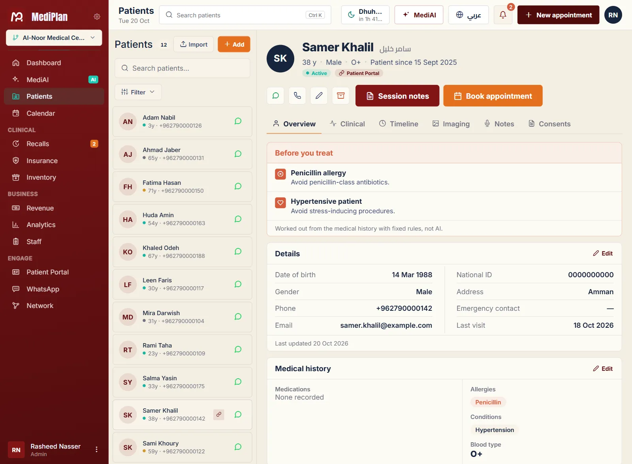The height and width of the screenshot is (464, 632).
Task: Open chat for Khaled Odeh row
Action: [238, 252]
